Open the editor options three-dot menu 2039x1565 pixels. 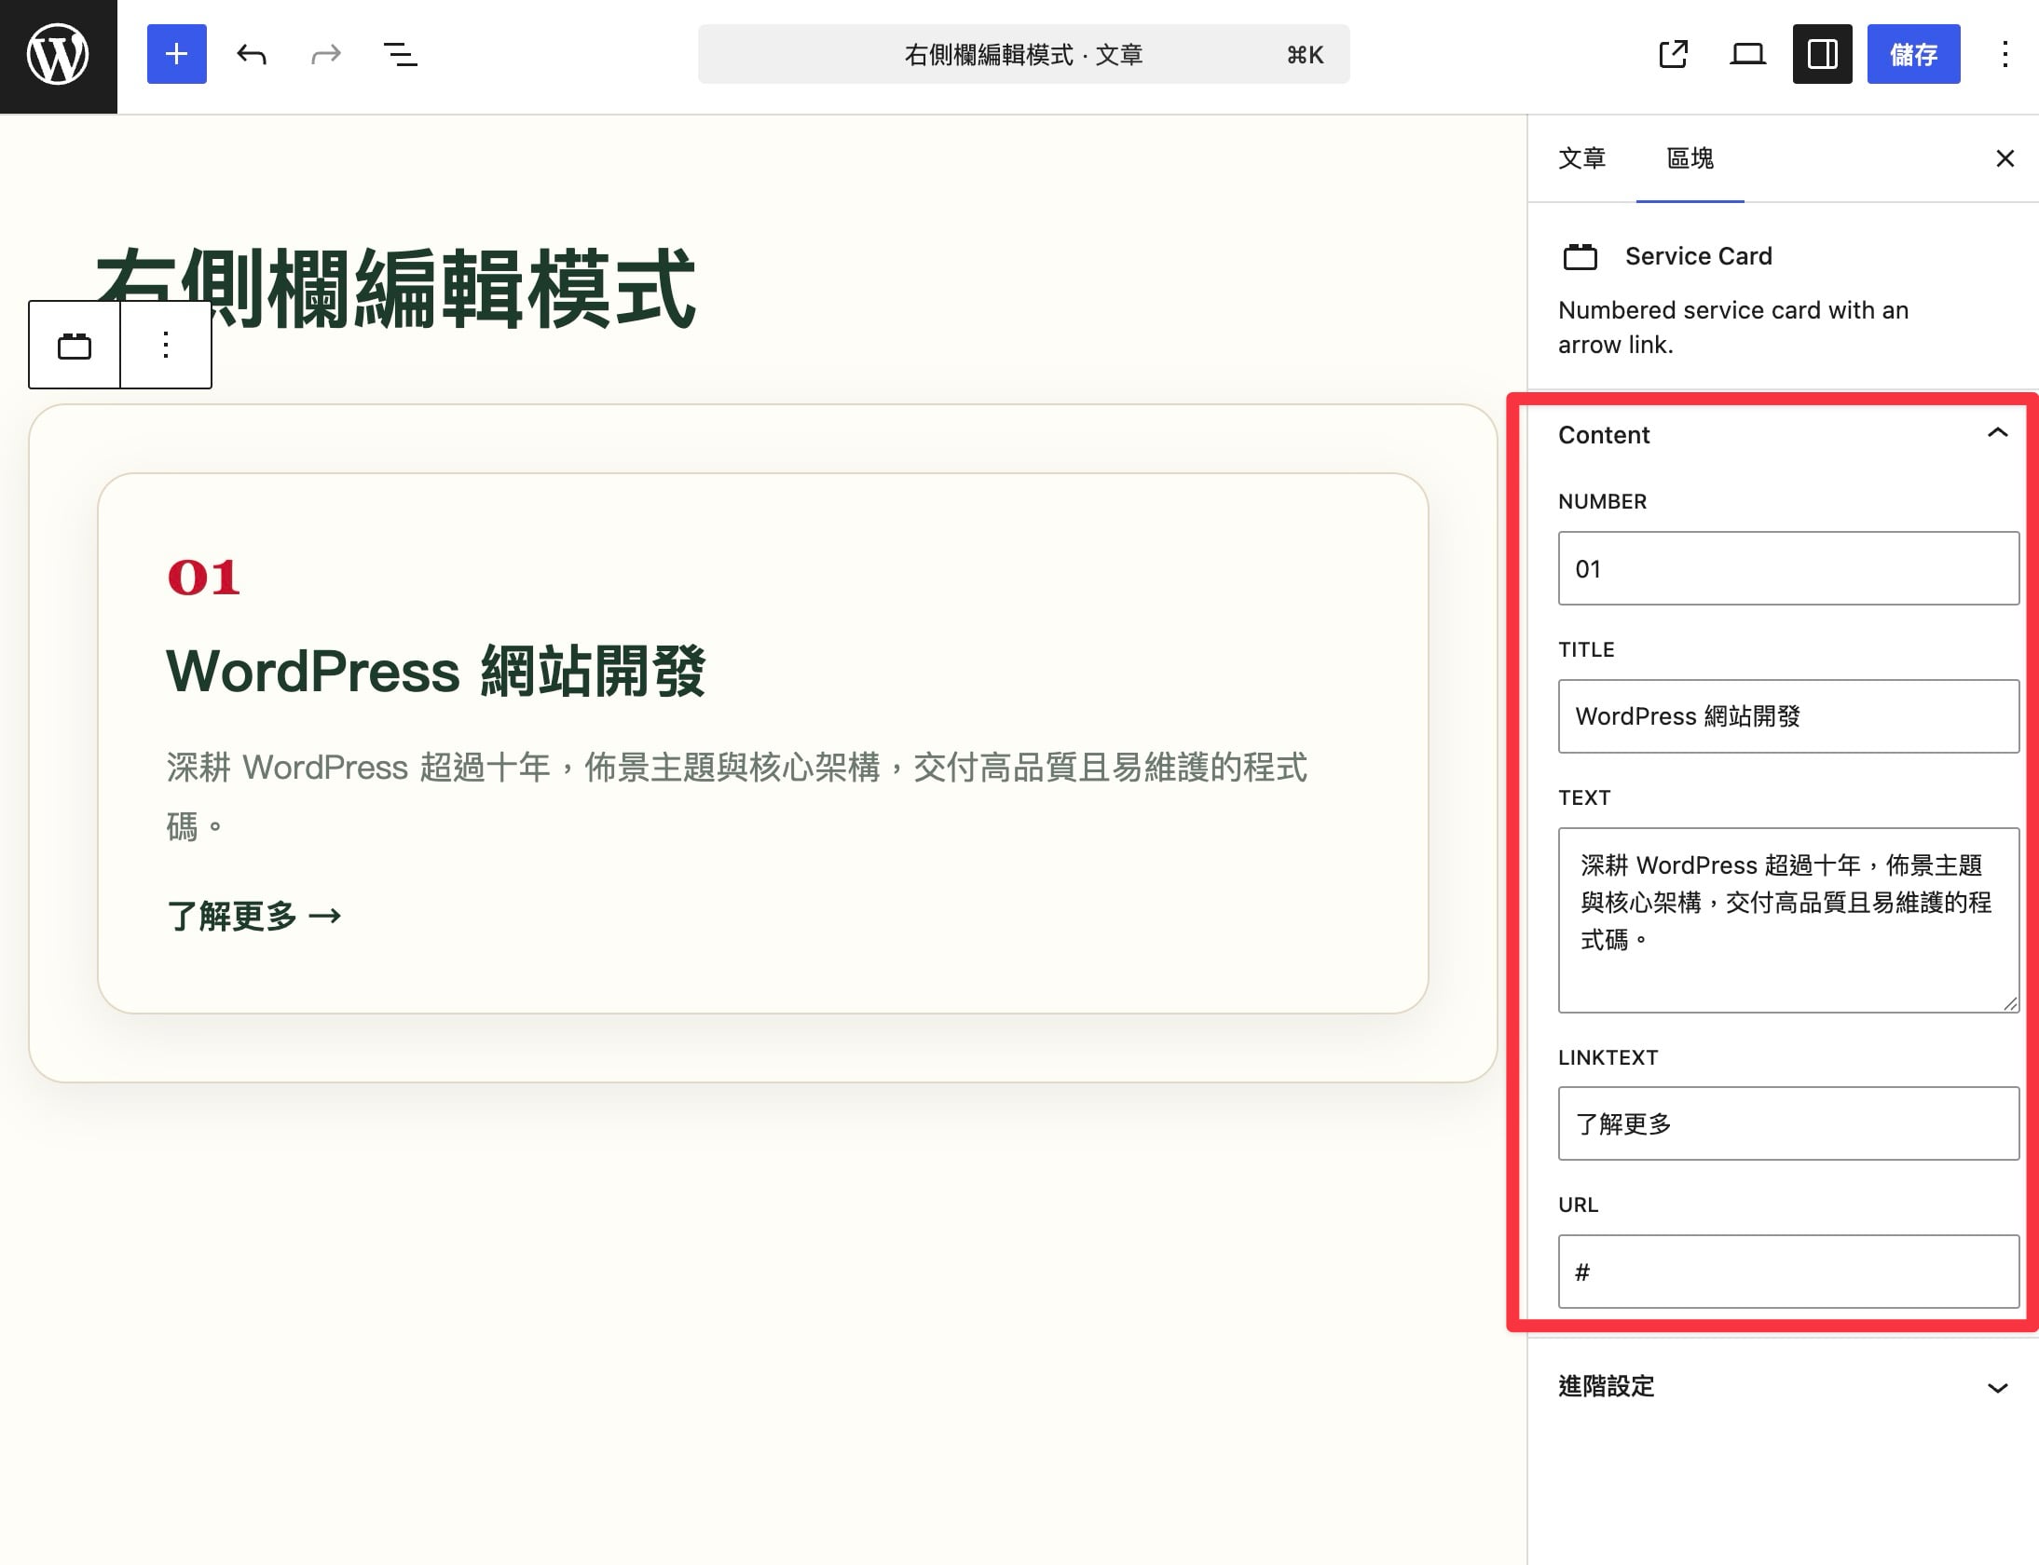click(2005, 54)
